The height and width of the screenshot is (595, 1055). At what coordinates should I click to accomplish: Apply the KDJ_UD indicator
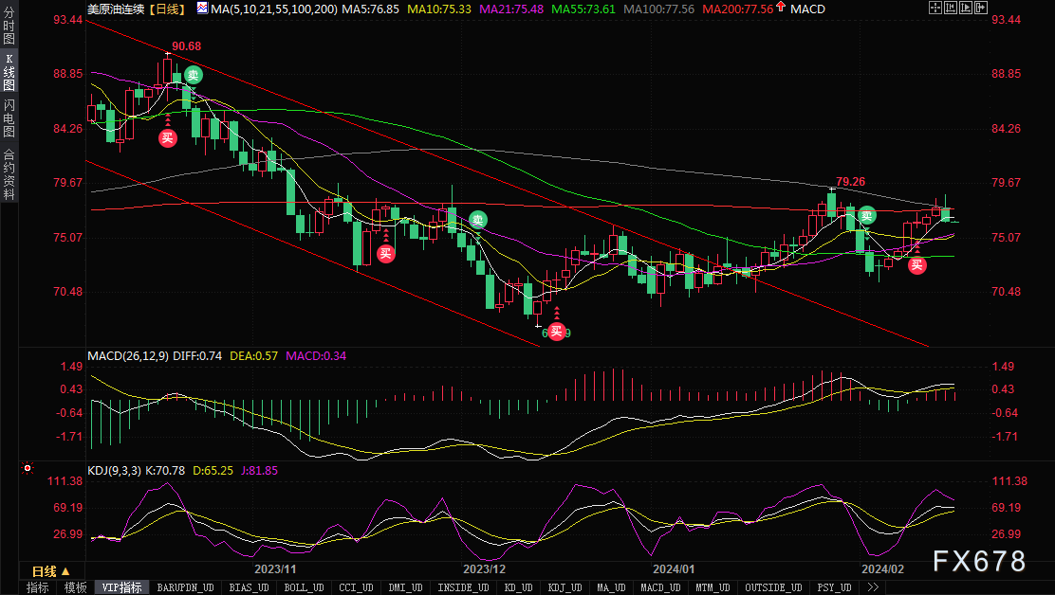565,587
